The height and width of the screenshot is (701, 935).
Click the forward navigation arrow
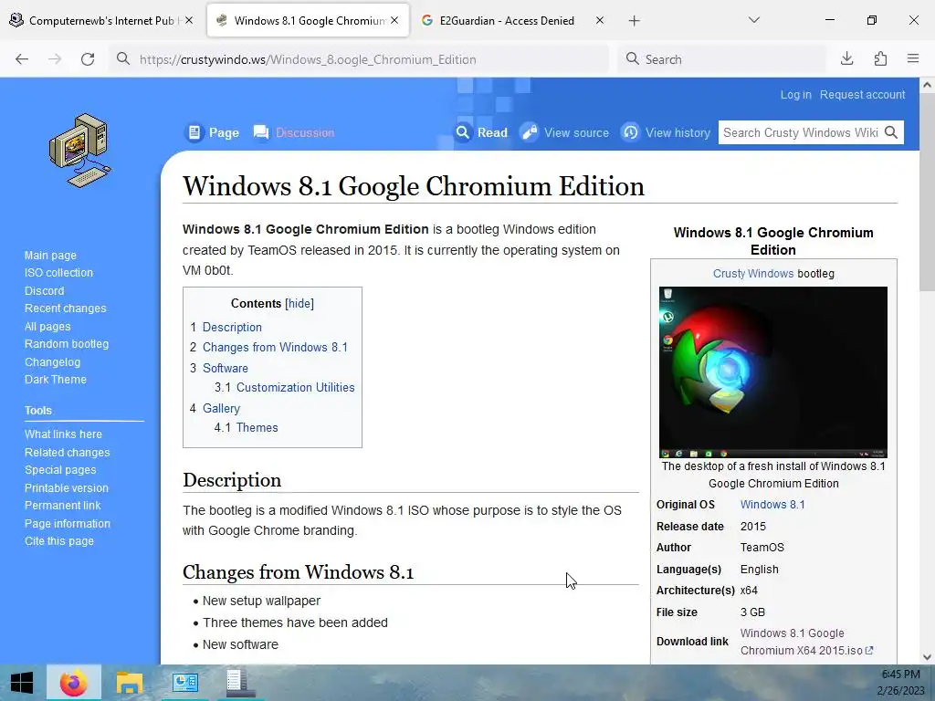[x=55, y=59]
